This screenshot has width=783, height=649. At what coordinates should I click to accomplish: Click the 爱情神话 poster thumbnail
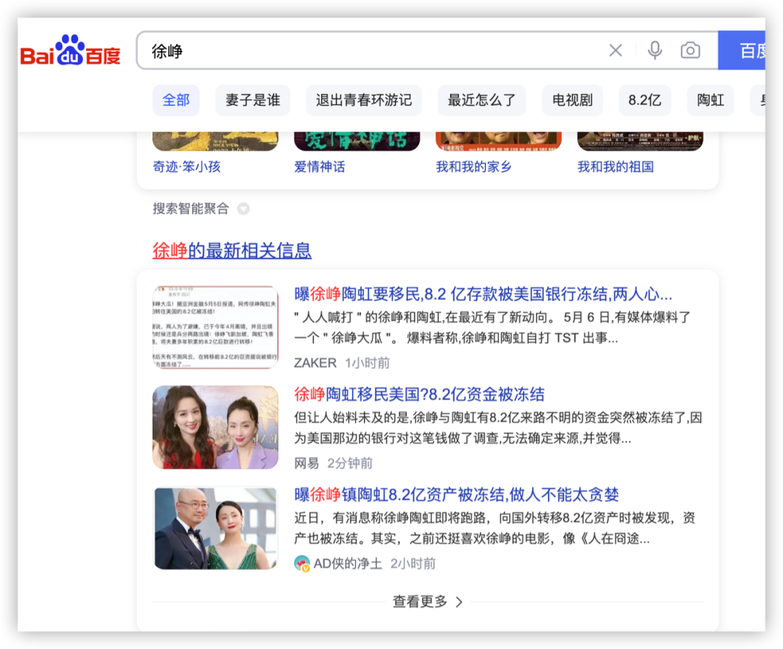tap(357, 141)
